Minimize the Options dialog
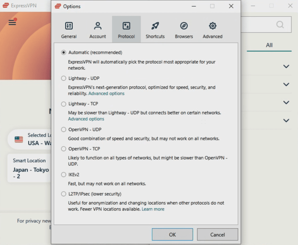The height and width of the screenshot is (245, 298). click(x=194, y=6)
